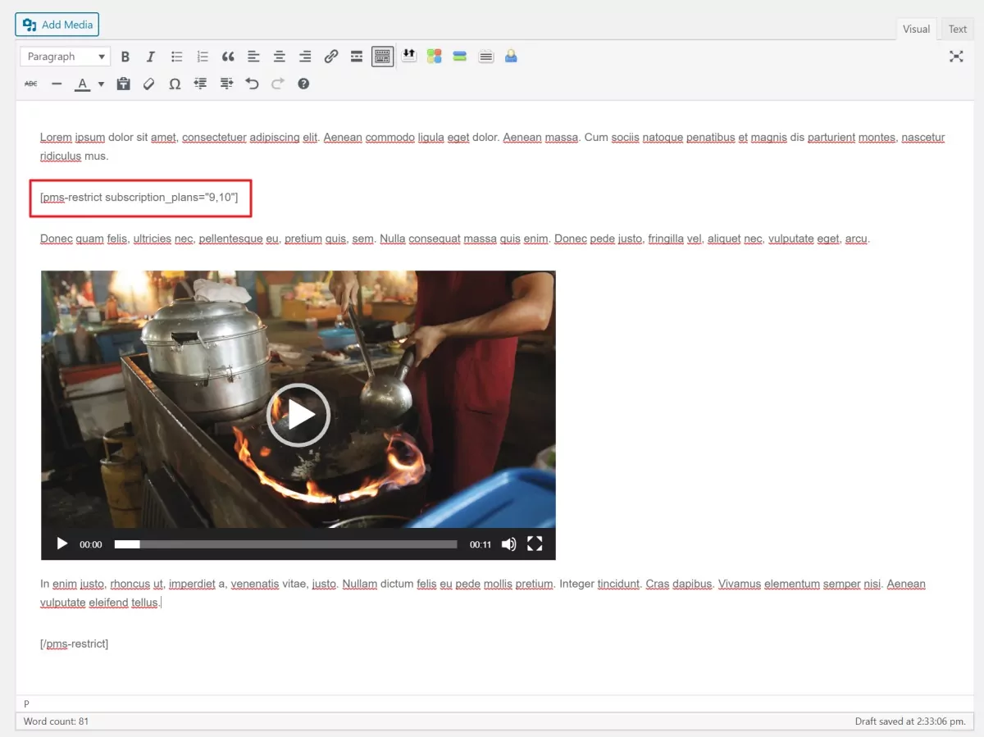Click the closing [/pms-restrict] shortcode text
The width and height of the screenshot is (984, 737).
point(75,644)
